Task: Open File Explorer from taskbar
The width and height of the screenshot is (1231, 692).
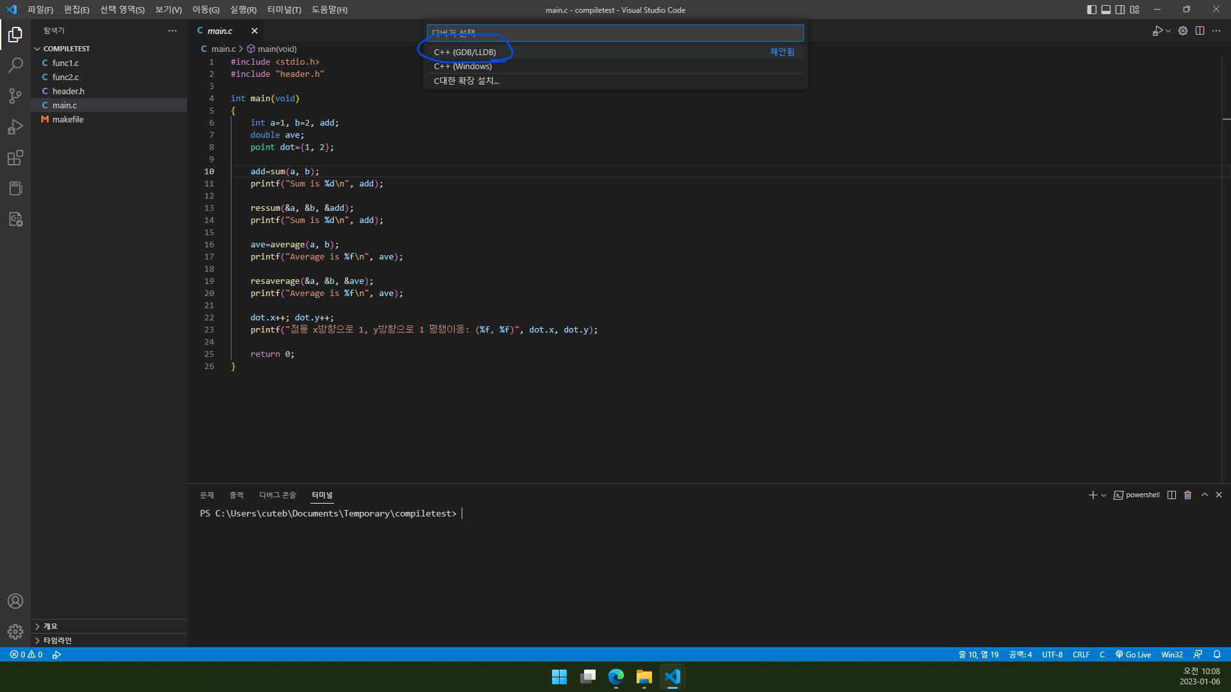Action: (x=644, y=677)
